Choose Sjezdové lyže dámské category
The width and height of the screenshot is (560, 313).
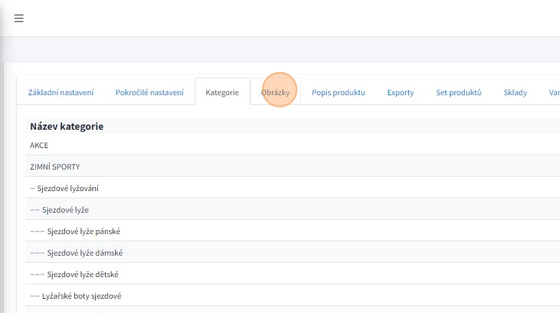[85, 253]
